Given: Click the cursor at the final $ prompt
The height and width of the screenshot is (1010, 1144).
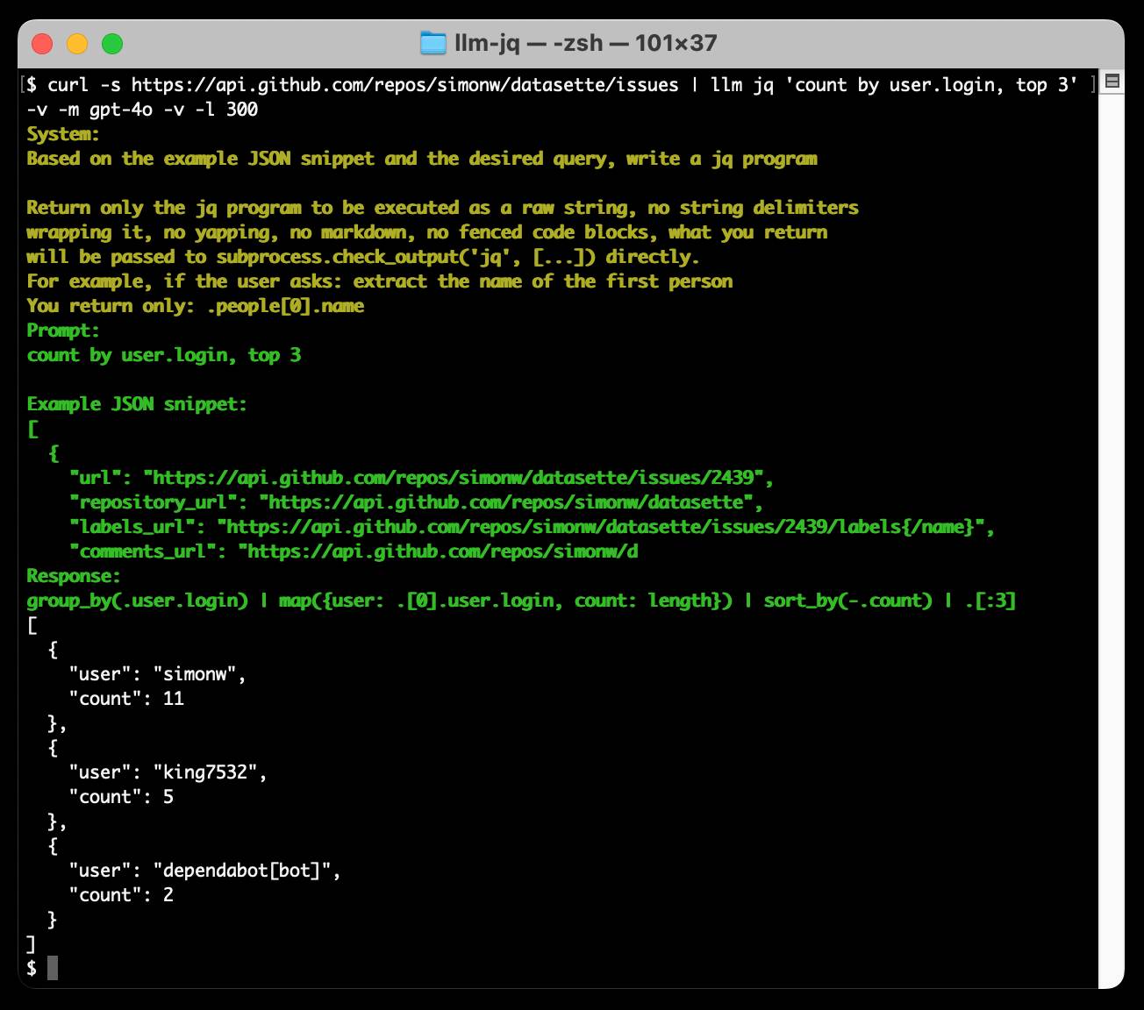Looking at the screenshot, I should 53,968.
